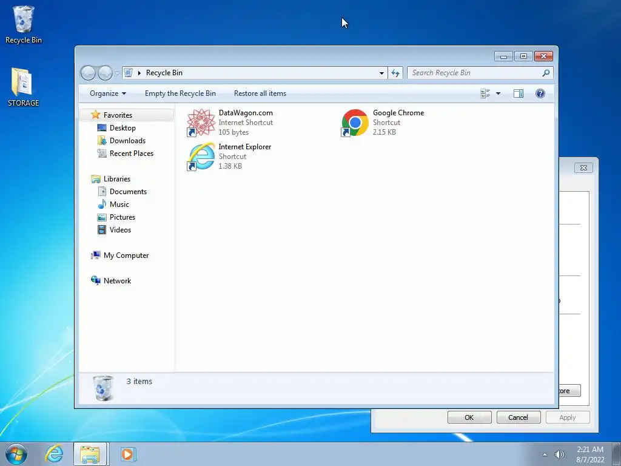Select the STORAGE folder on desktop
This screenshot has height=466, width=621.
tap(24, 87)
